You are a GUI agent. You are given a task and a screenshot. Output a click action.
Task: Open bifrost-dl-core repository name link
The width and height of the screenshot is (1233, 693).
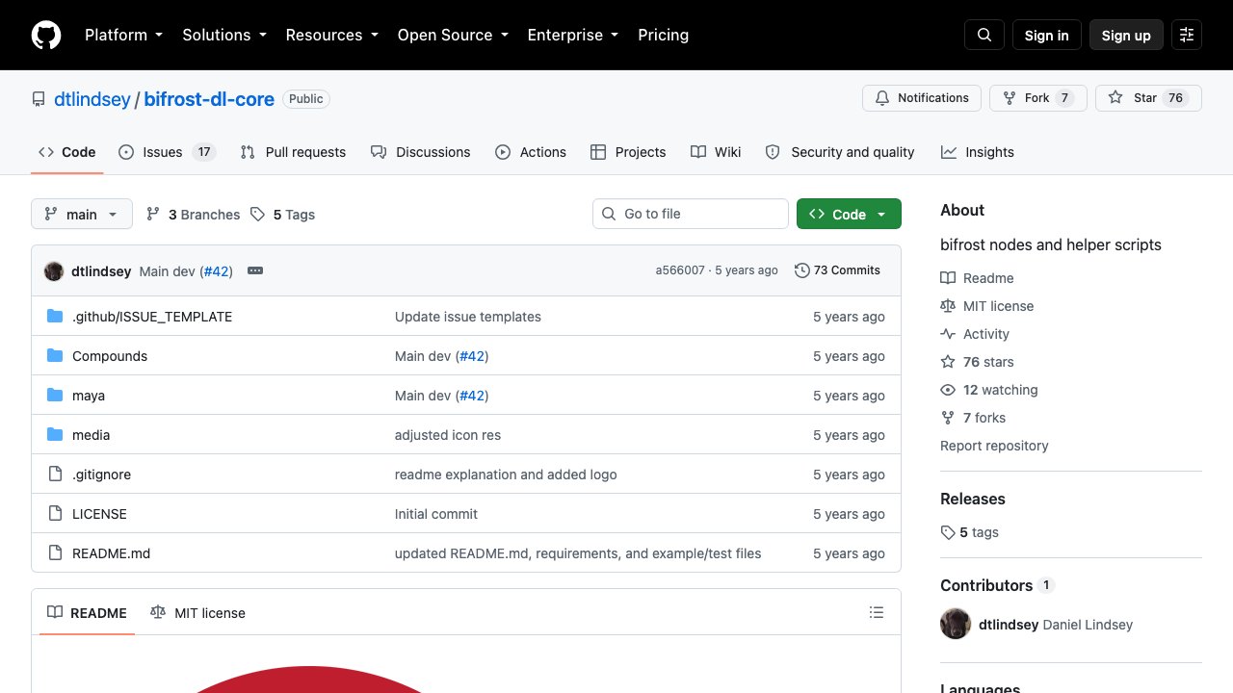click(x=209, y=99)
